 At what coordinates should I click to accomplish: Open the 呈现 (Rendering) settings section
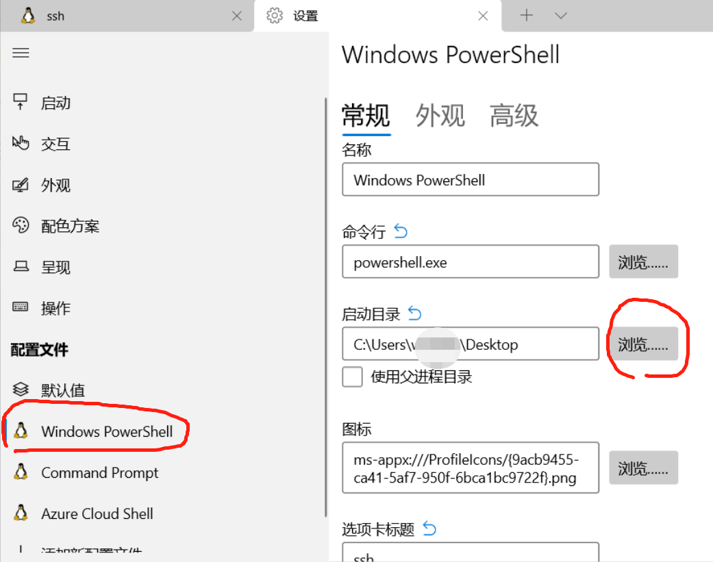click(55, 267)
